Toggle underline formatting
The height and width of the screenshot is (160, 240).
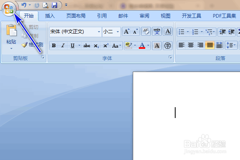click(72, 46)
